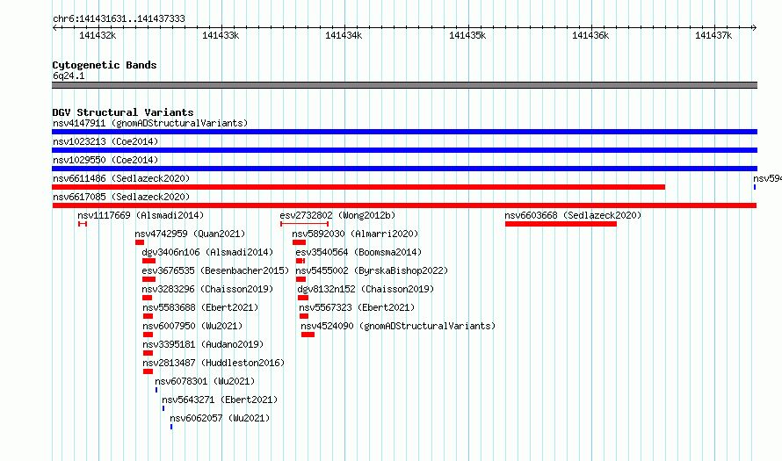The image size is (782, 461).
Task: Select the nsv6617085 (Sedlazeck2020) label
Action: coord(121,197)
